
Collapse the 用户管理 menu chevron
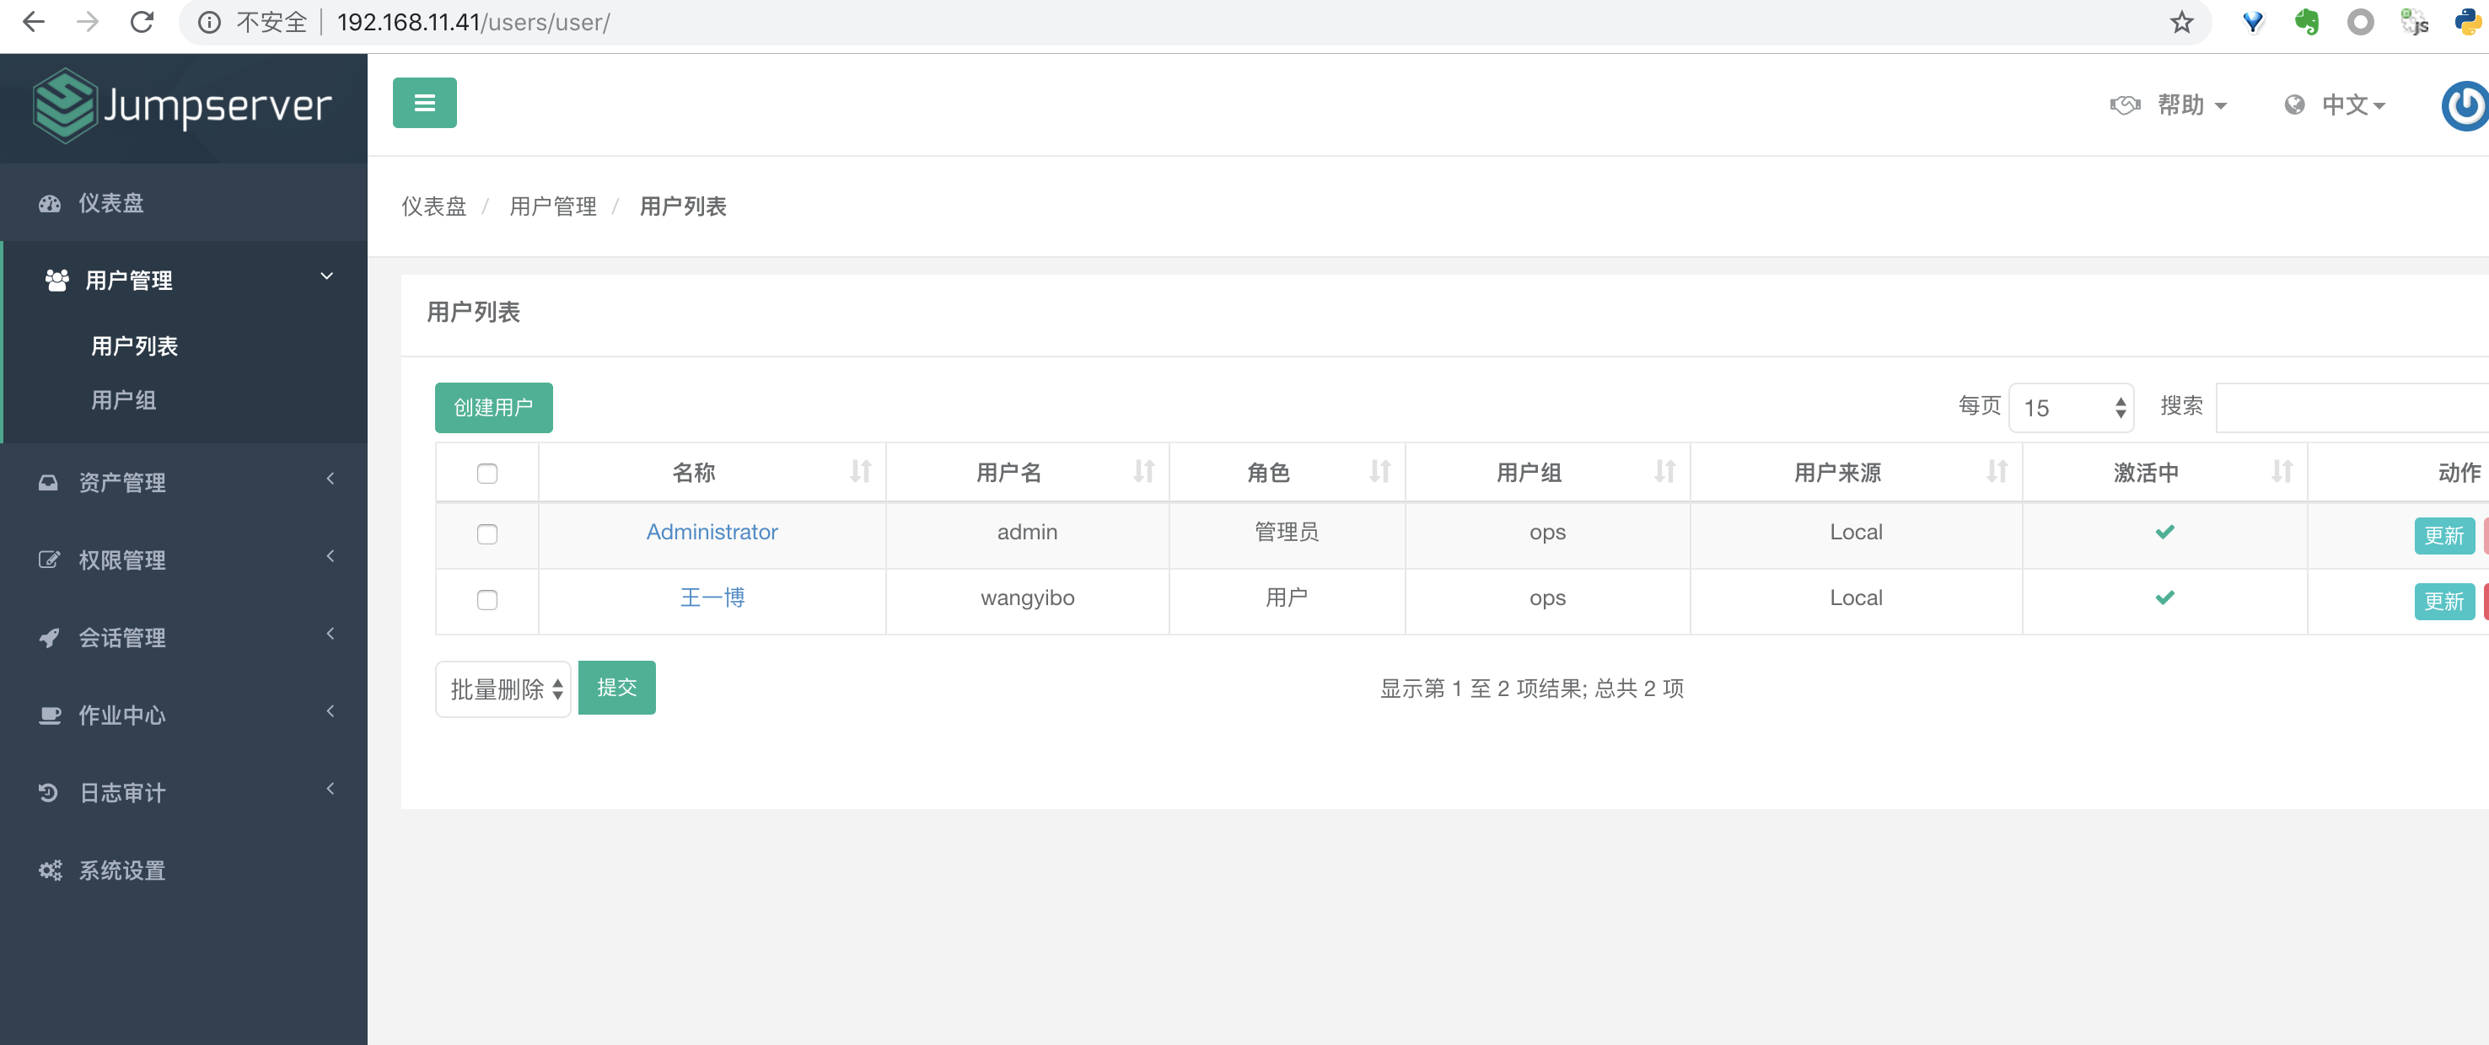click(326, 276)
